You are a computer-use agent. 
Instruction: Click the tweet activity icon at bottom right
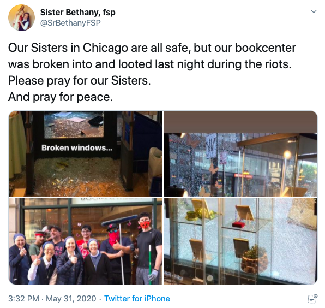click(x=312, y=299)
